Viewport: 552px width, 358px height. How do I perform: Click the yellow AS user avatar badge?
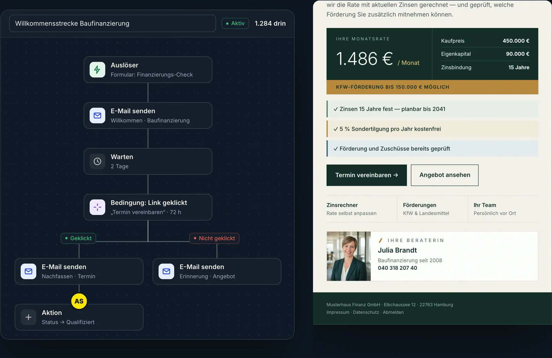click(79, 301)
